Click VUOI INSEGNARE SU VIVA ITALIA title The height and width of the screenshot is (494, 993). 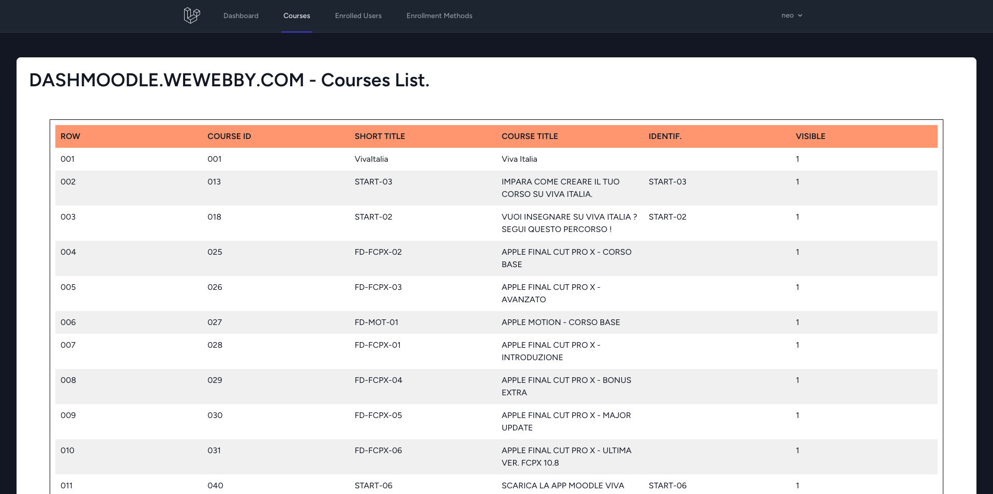pos(569,223)
